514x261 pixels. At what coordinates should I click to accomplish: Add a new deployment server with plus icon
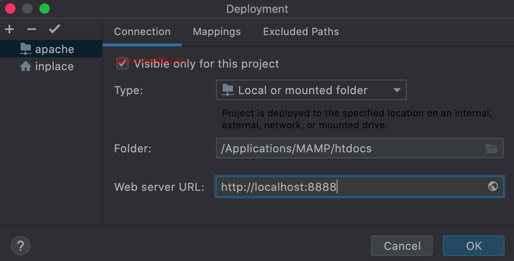(x=9, y=30)
